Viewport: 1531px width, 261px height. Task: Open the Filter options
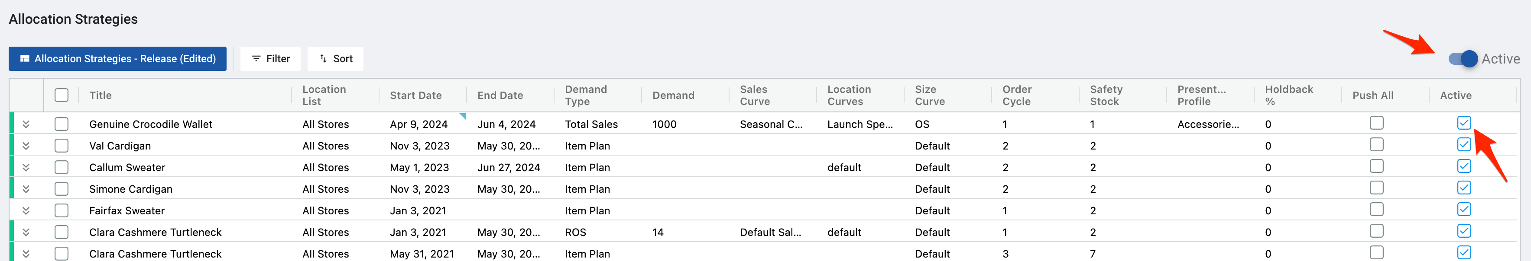[x=270, y=59]
